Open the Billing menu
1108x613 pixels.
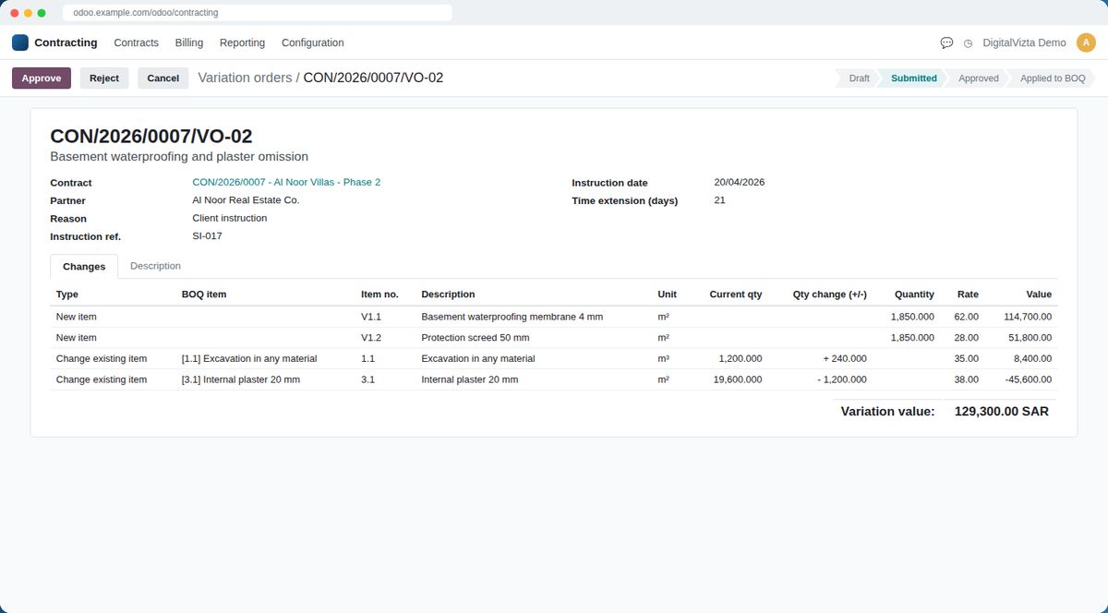[x=189, y=42]
